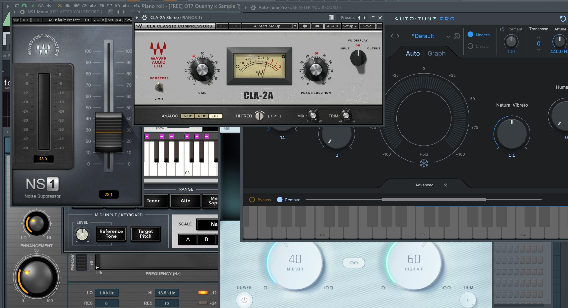Load next Waves preset in CLA-2A
This screenshot has width=568, height=308.
coord(317,26)
